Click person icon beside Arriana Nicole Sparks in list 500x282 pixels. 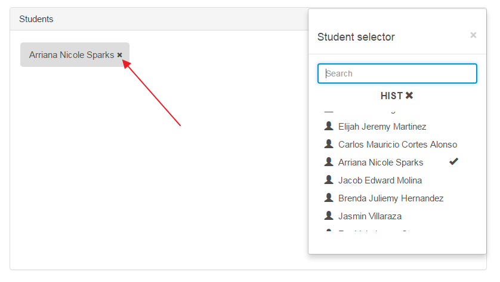pyautogui.click(x=329, y=162)
